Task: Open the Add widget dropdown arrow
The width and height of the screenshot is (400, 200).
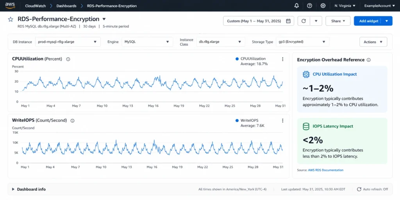Action: [387, 21]
